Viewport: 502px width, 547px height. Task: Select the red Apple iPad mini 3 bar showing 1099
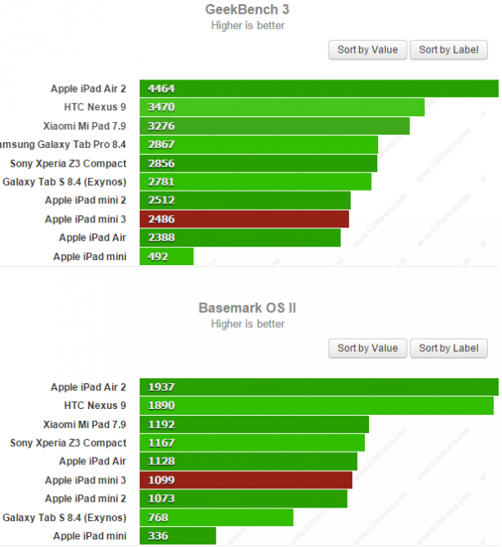coord(246,480)
